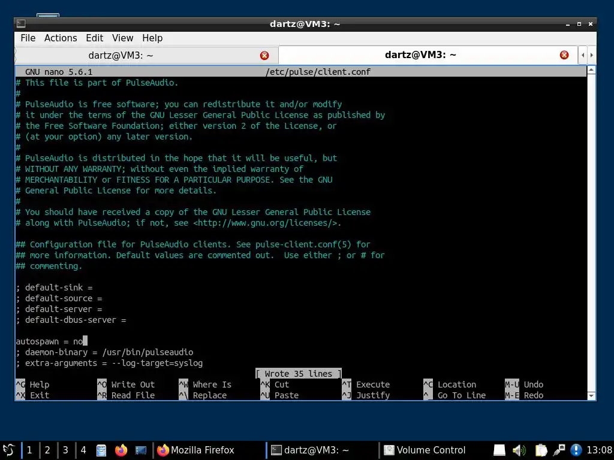
Task: Switch to workspace 1
Action: (x=29, y=450)
